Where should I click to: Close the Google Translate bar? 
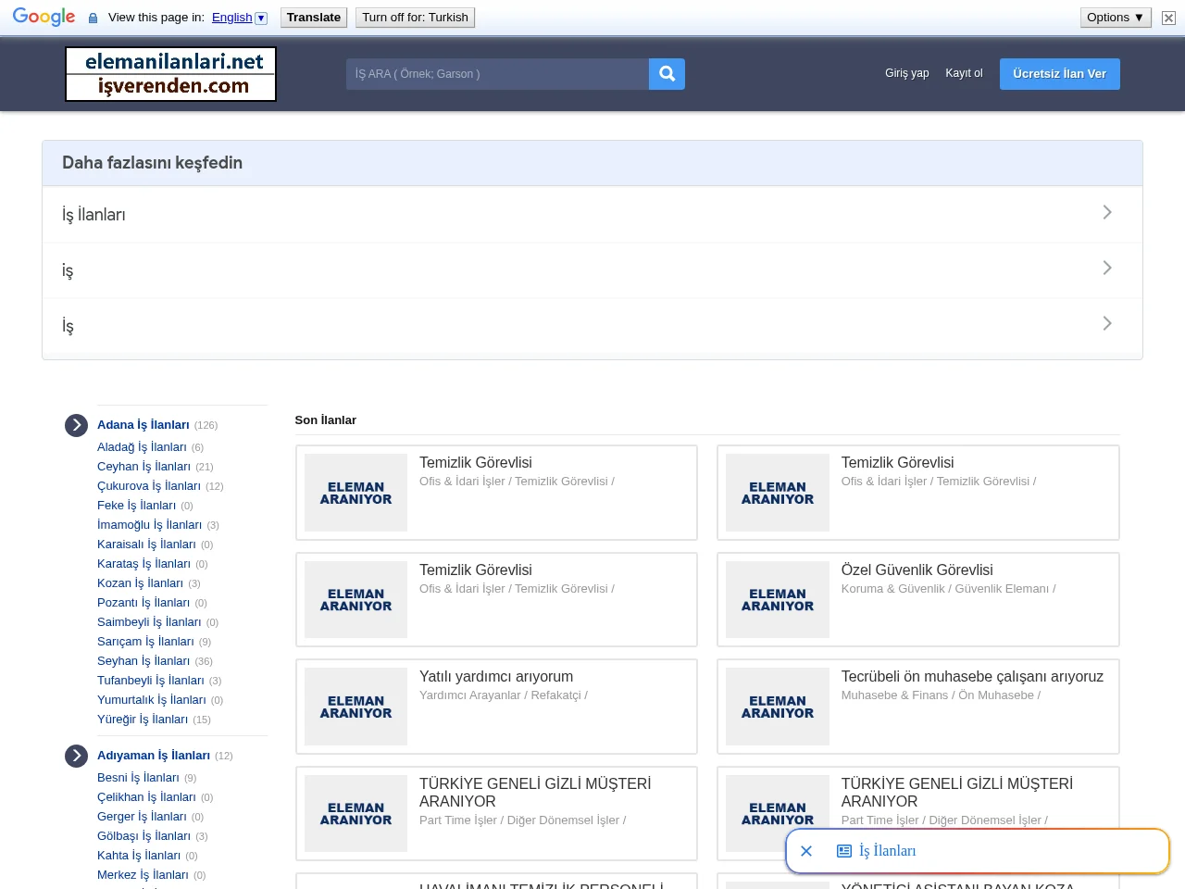click(x=1168, y=18)
